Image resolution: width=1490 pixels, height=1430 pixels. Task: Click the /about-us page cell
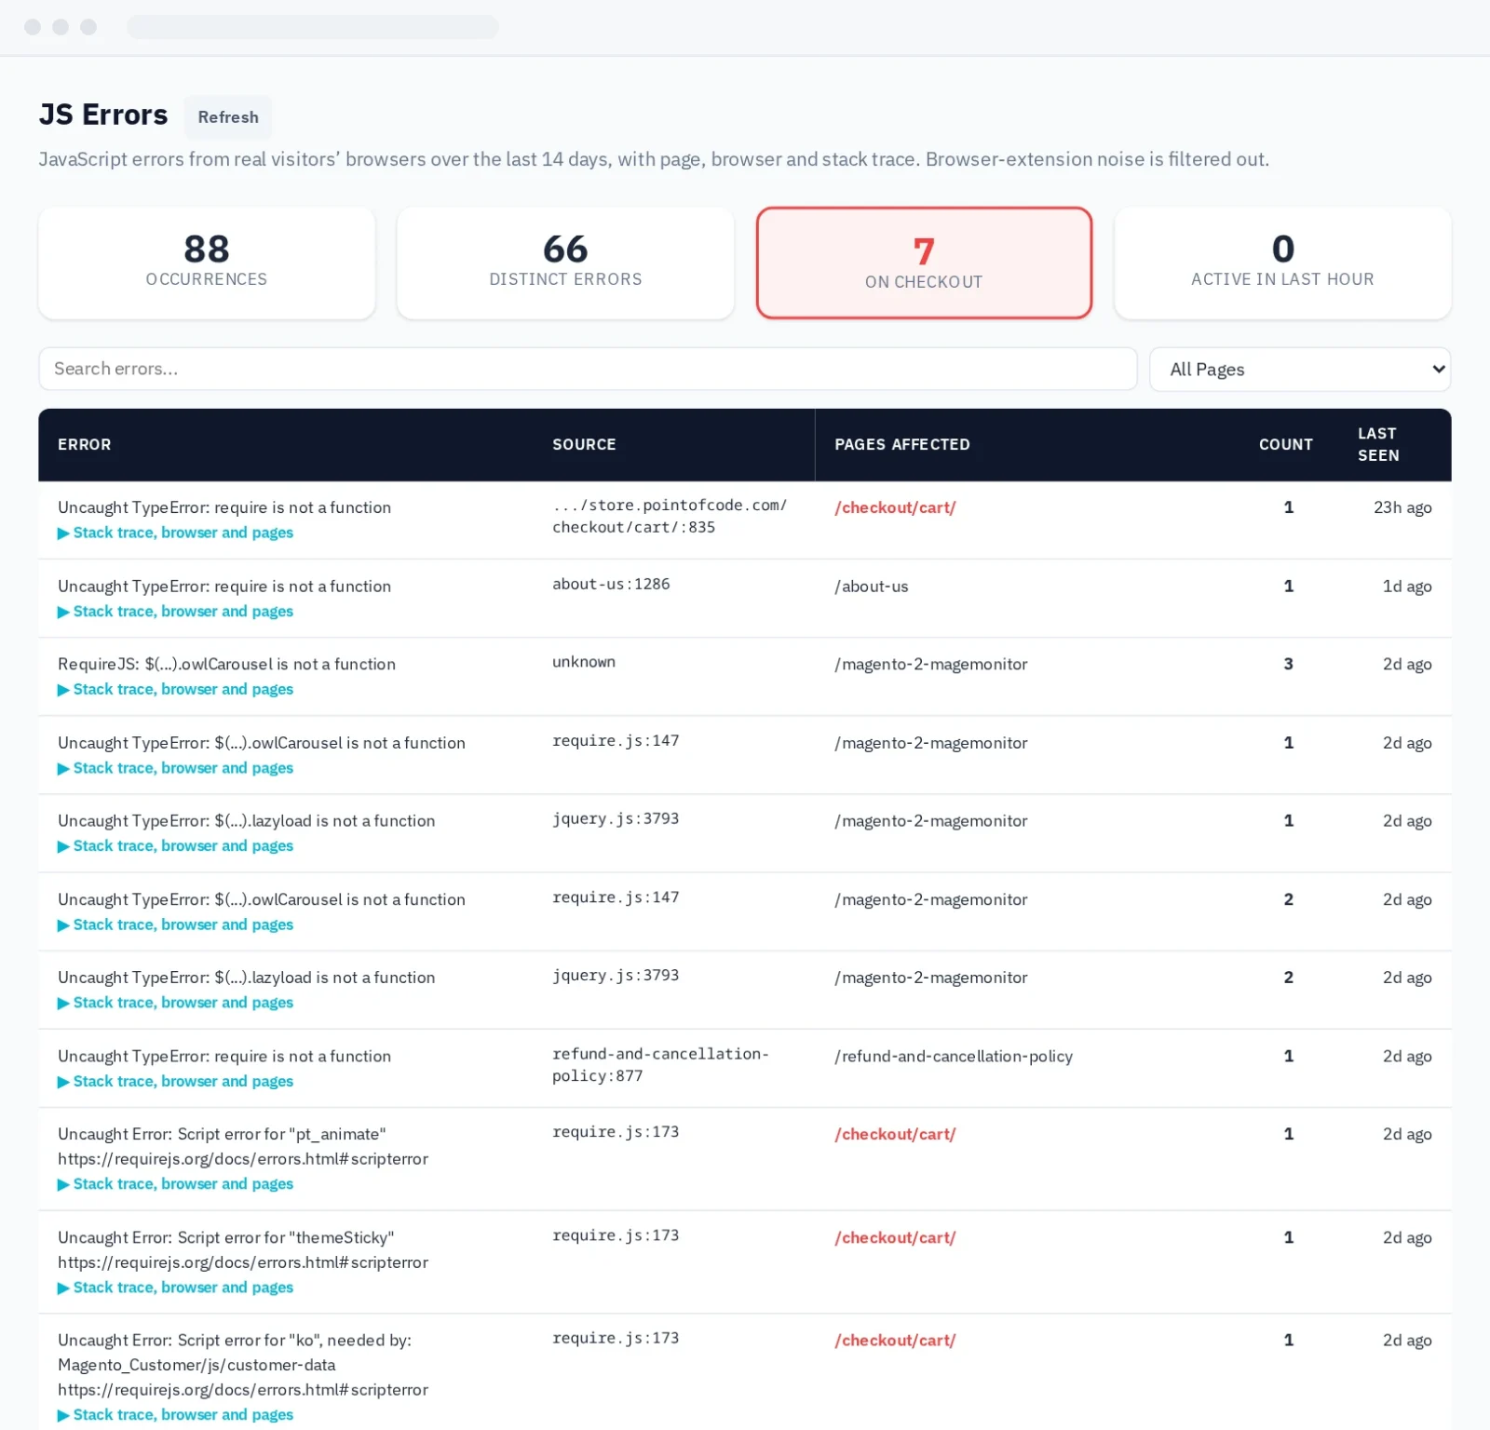click(x=872, y=587)
